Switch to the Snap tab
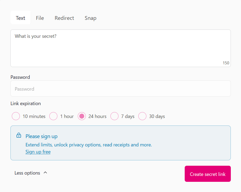241x192 pixels. [x=91, y=18]
